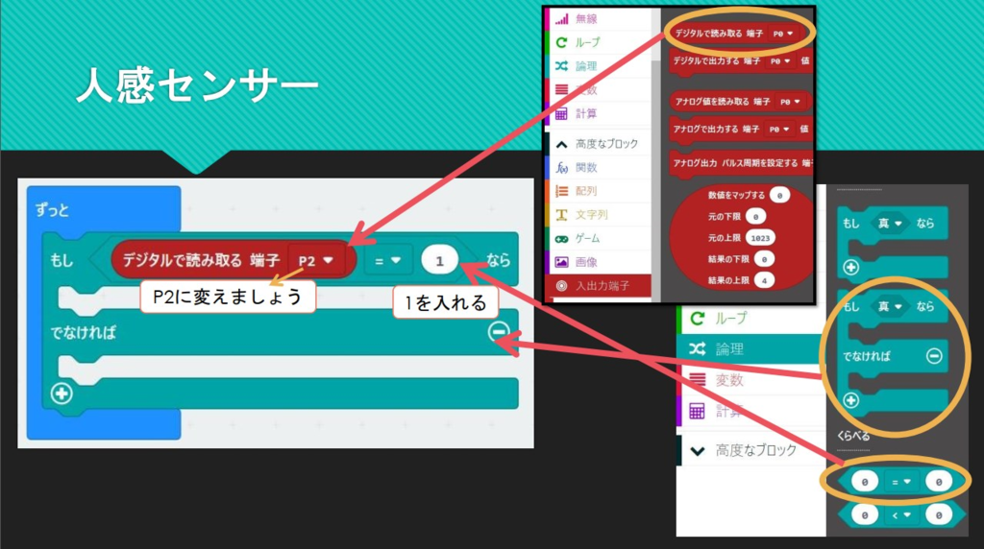Open < dropdown in flyout comparison block

click(x=901, y=515)
